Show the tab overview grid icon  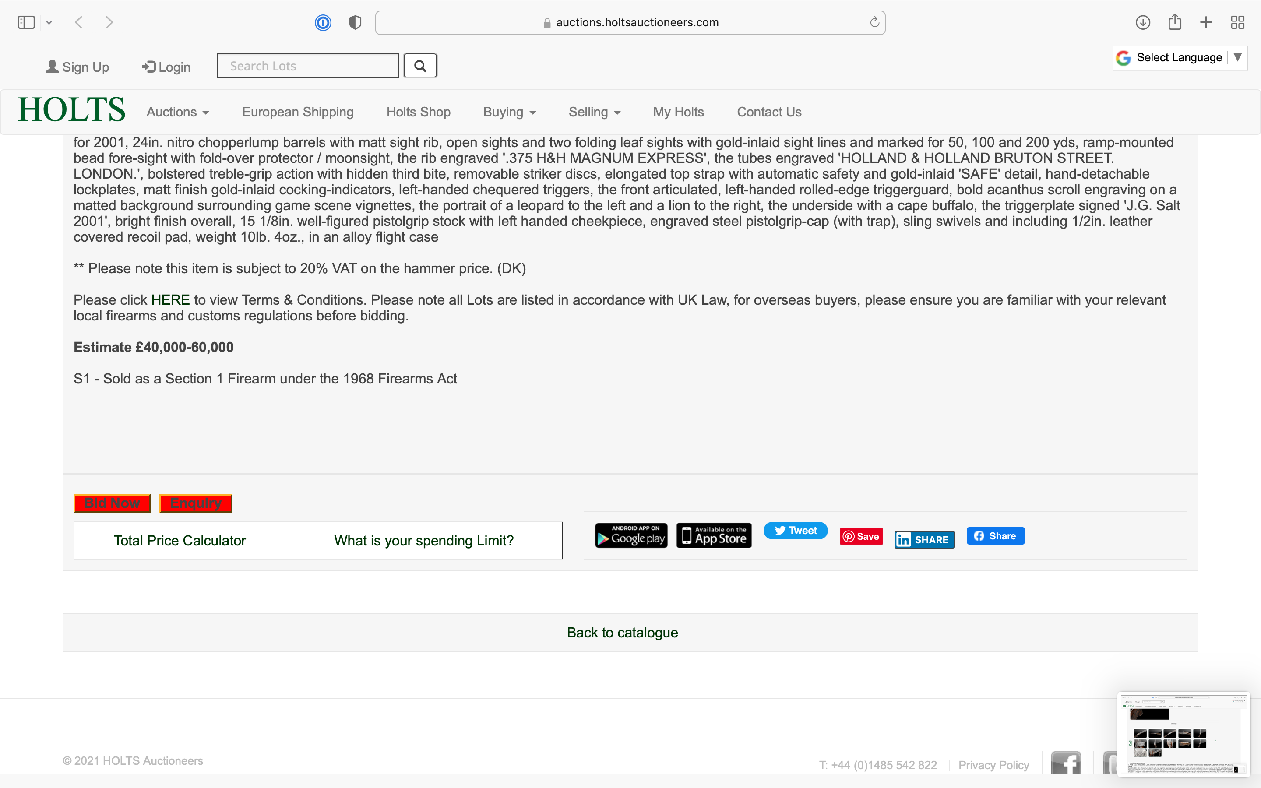[1237, 22]
